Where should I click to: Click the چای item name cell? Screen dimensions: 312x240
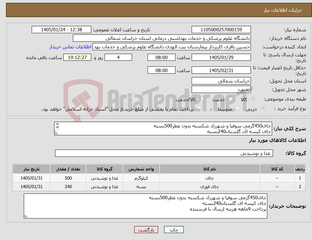pyautogui.click(x=209, y=178)
